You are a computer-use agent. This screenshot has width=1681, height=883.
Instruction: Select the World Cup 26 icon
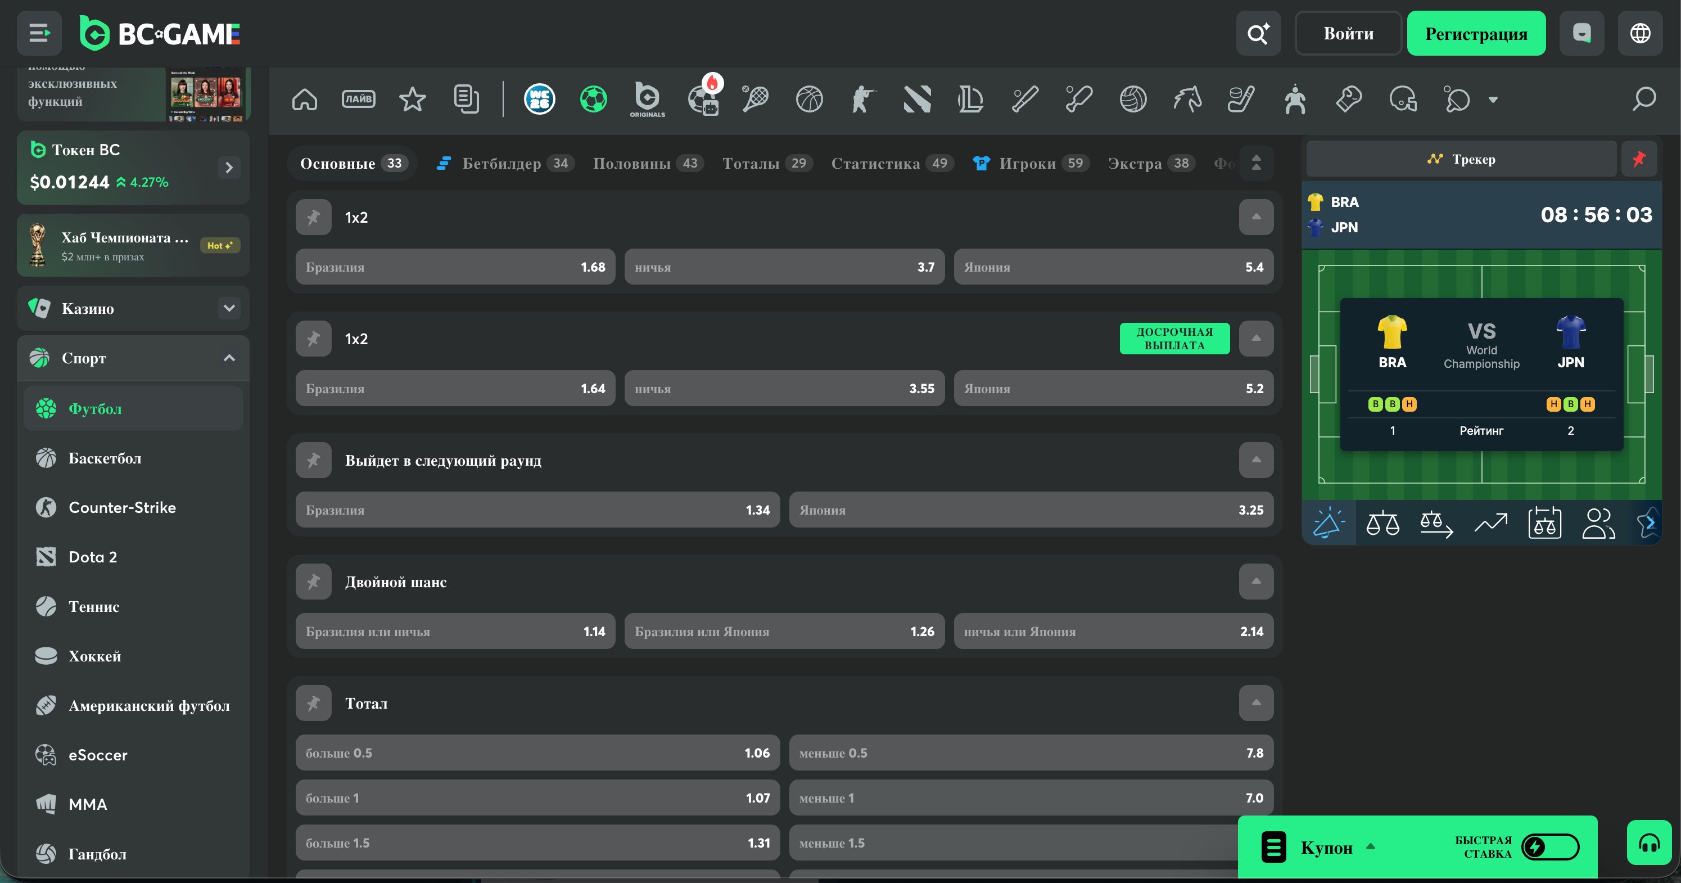[x=539, y=99]
